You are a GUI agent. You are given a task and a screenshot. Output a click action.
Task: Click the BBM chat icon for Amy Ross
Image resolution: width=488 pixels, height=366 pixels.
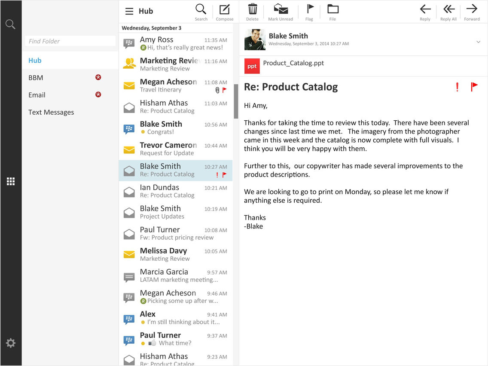129,43
